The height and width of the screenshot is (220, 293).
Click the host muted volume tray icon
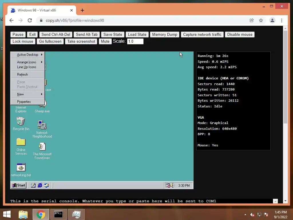click(252, 215)
